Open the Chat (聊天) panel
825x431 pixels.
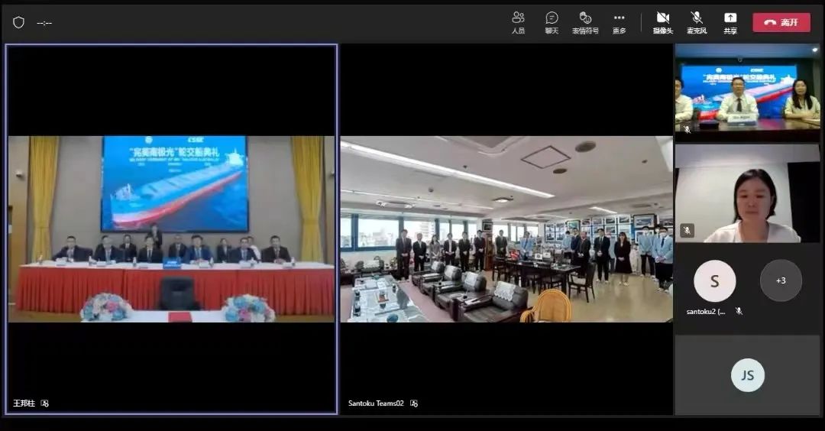click(552, 21)
